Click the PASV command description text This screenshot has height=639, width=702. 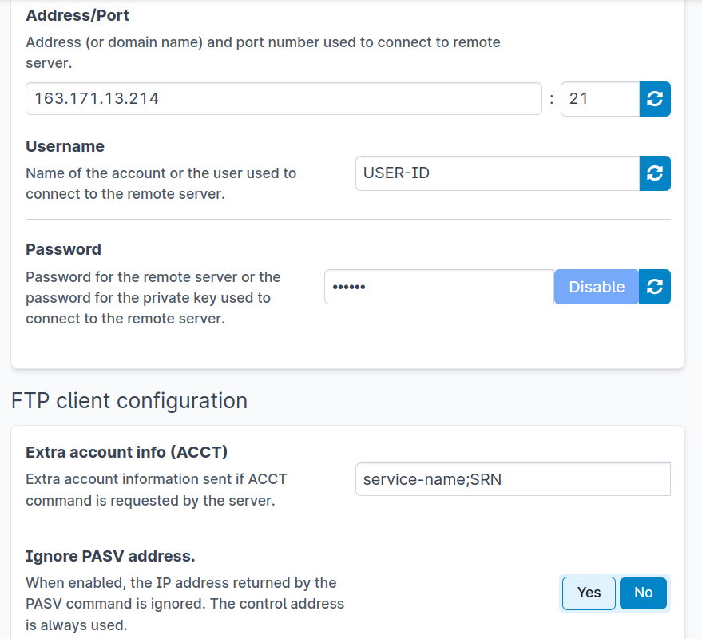tap(184, 604)
